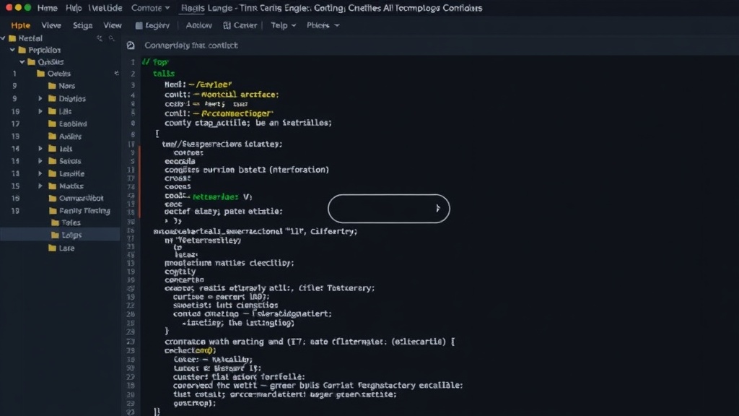The image size is (739, 416).
Task: Click the green 'talis' code line
Action: point(164,74)
